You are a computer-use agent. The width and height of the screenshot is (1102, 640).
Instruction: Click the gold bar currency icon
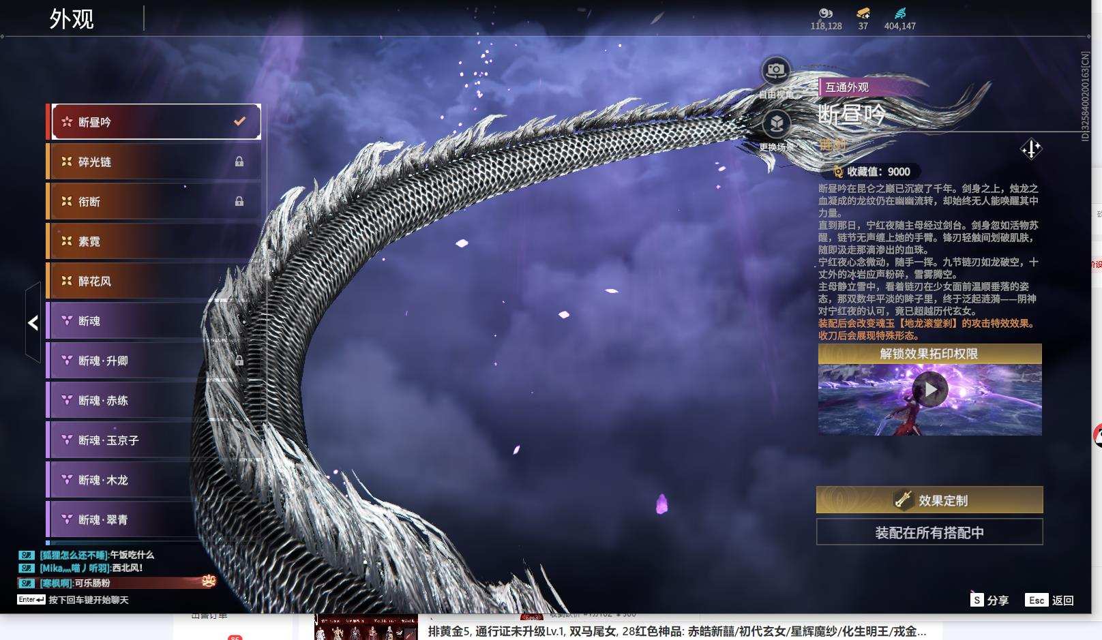[863, 13]
